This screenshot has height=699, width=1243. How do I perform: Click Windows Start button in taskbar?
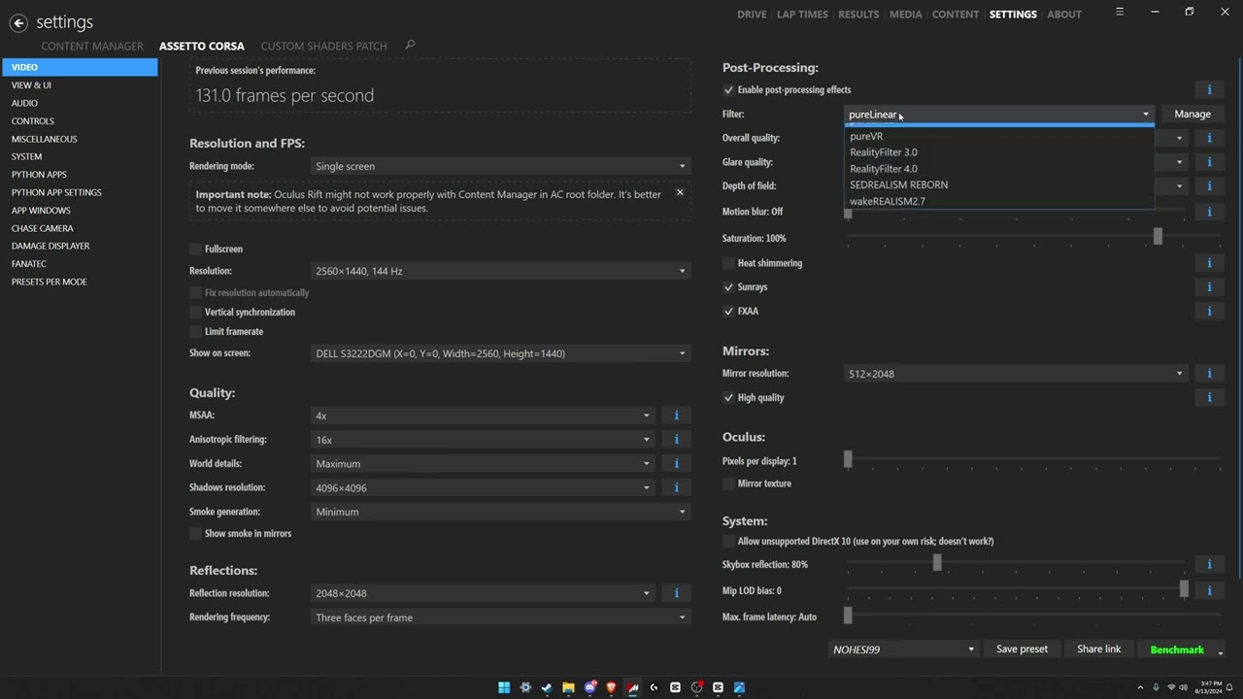click(504, 687)
